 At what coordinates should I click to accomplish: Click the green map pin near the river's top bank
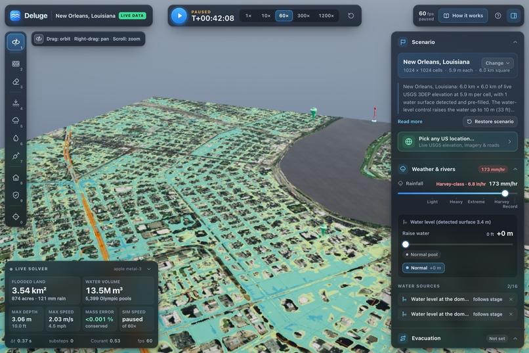314,112
